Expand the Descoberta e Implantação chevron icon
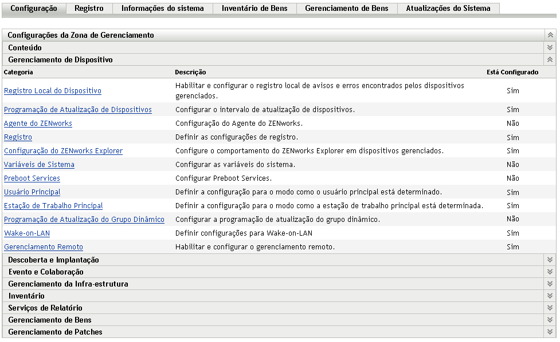 (549, 260)
